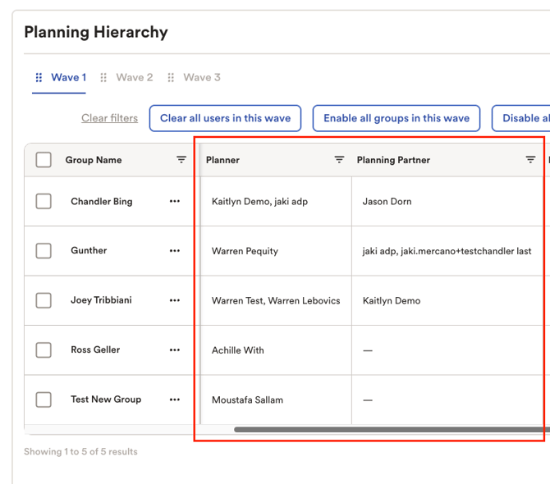Click the Ross Geller group name
The image size is (550, 484).
[95, 349]
